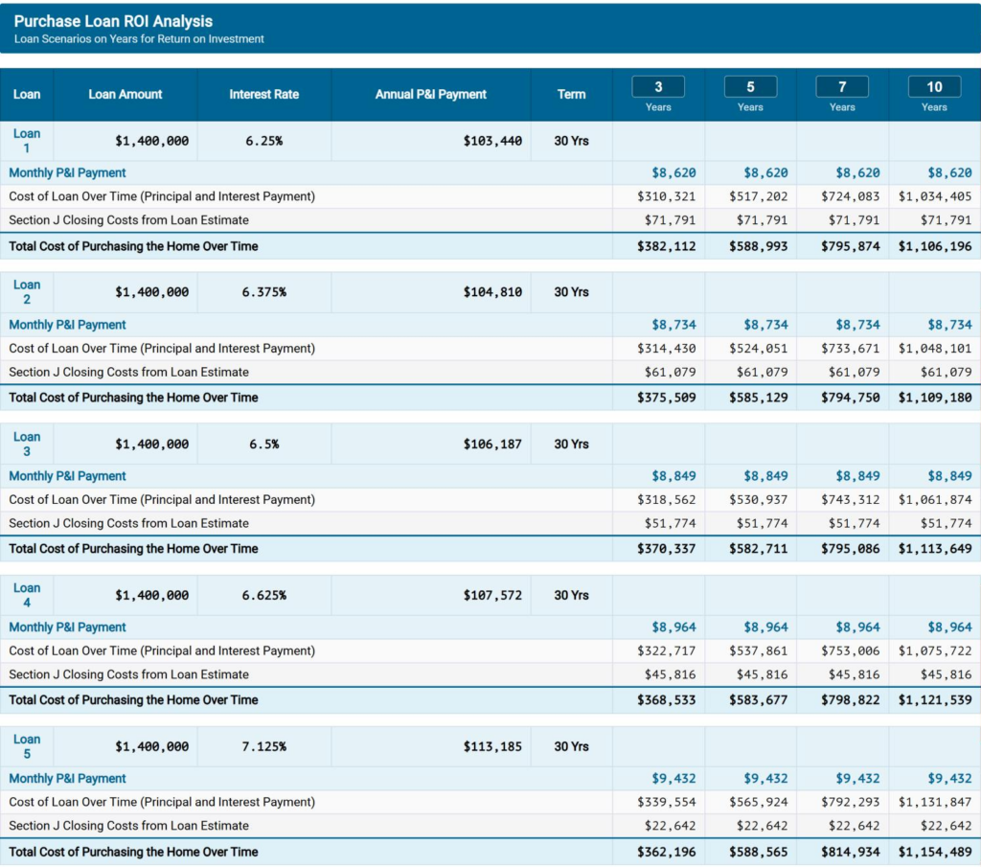Image resolution: width=981 pixels, height=867 pixels.
Task: Click Loan 3's 30 Yrs term
Action: point(571,445)
